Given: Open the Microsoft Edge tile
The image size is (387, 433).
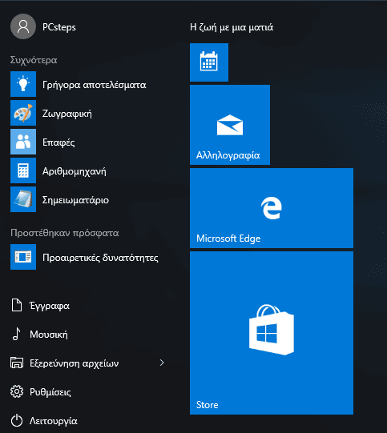Looking at the screenshot, I should (272, 208).
